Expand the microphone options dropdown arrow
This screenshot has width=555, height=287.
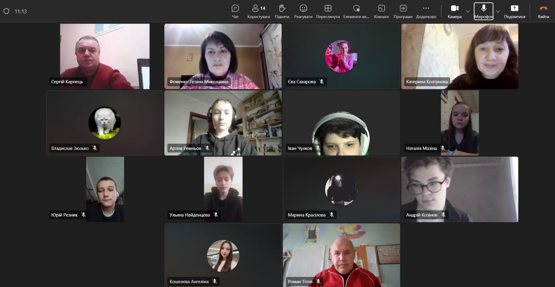[498, 11]
